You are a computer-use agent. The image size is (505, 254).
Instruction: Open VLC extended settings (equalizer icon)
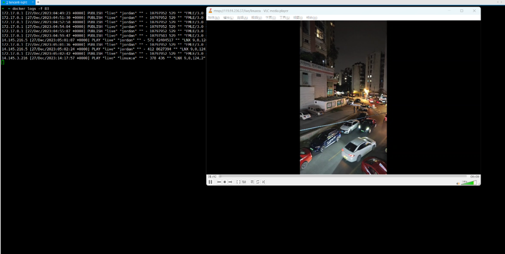click(244, 182)
